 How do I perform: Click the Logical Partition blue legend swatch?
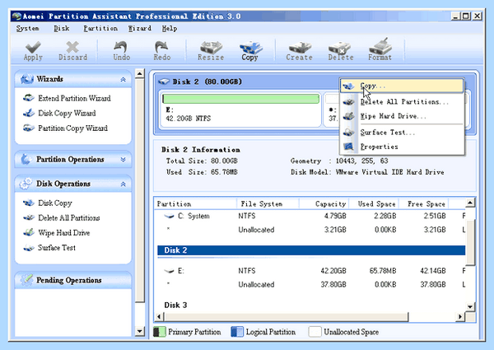[x=237, y=332]
